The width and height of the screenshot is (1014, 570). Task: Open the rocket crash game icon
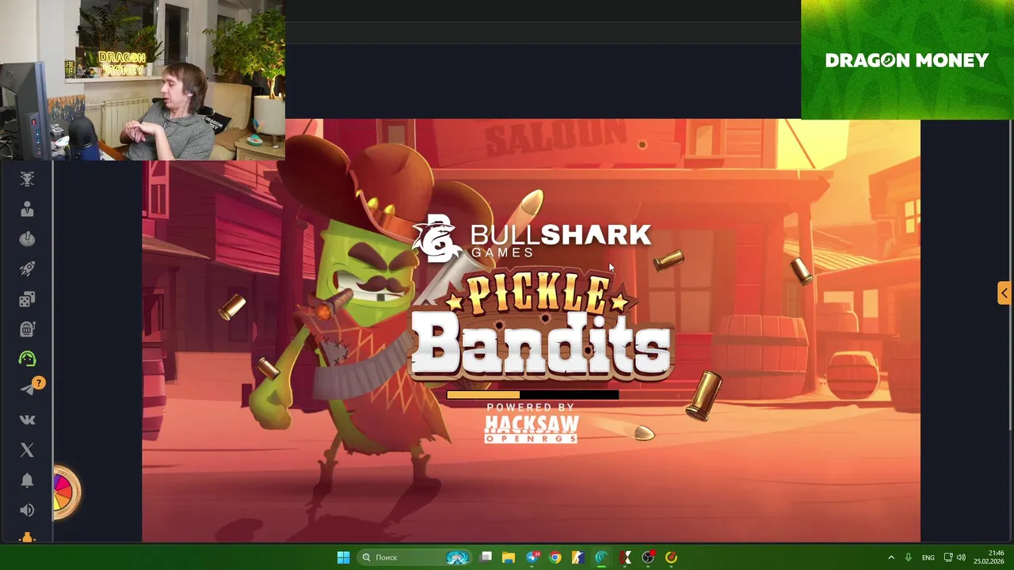(27, 269)
